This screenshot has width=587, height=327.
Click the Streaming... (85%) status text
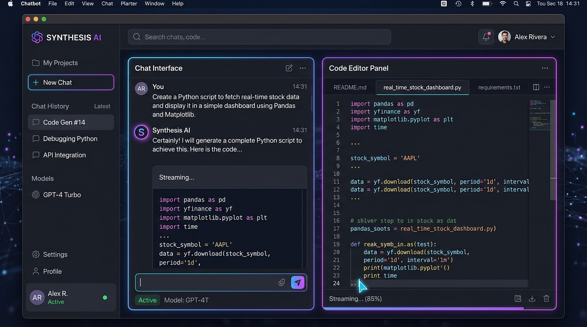(x=355, y=299)
